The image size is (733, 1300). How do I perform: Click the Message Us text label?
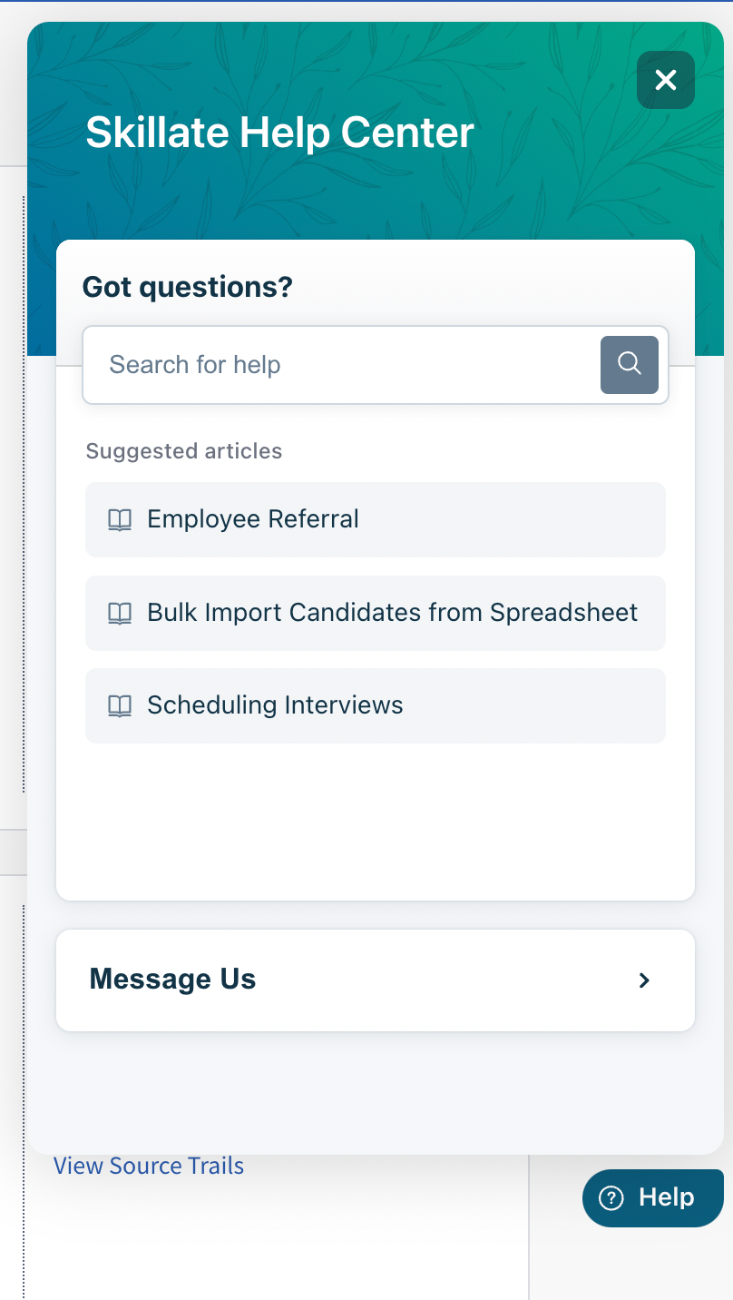[172, 980]
